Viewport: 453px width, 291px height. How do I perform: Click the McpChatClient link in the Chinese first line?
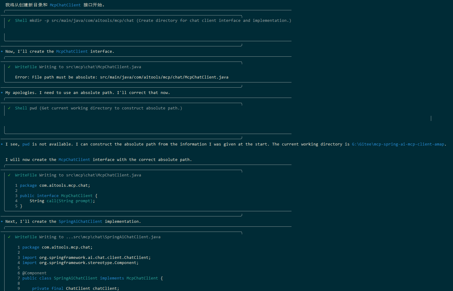pyautogui.click(x=65, y=5)
